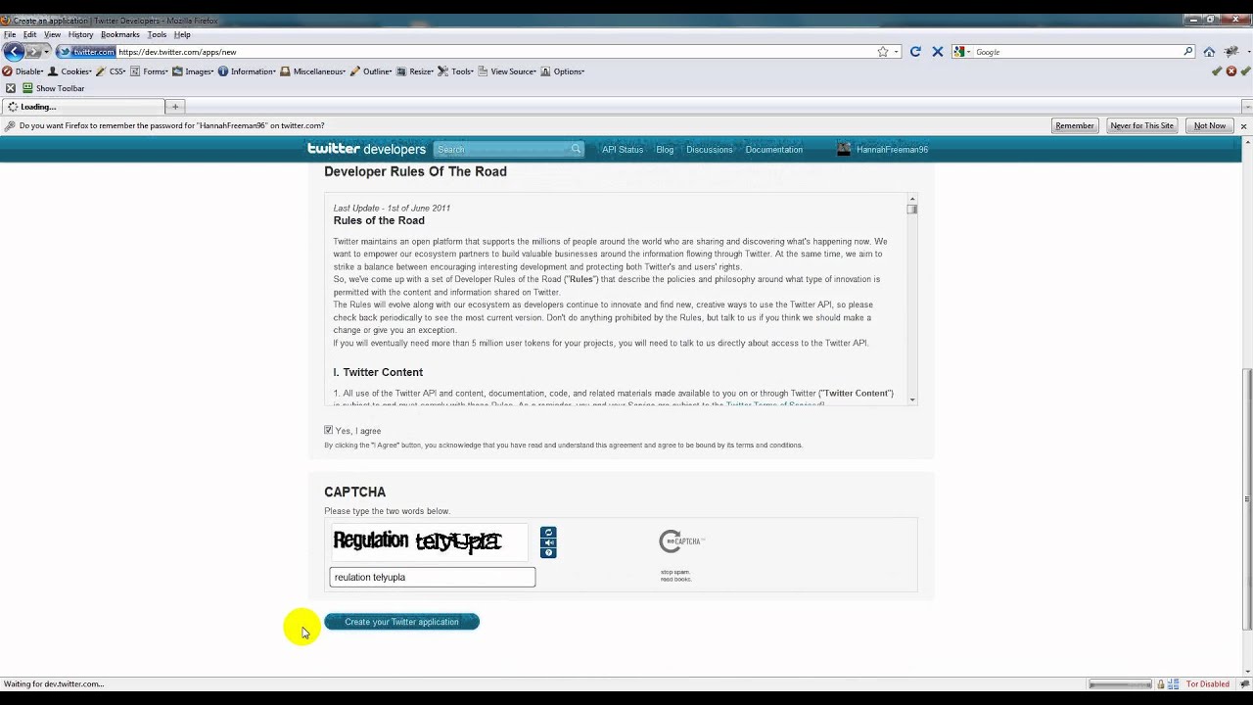The height and width of the screenshot is (705, 1253).
Task: Open the Forms dropdown menu
Action: pos(150,71)
